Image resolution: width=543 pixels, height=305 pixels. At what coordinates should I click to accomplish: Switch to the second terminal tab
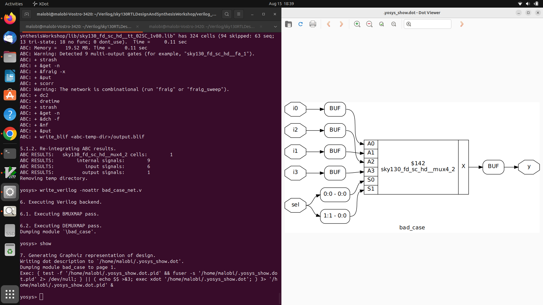tap(202, 27)
